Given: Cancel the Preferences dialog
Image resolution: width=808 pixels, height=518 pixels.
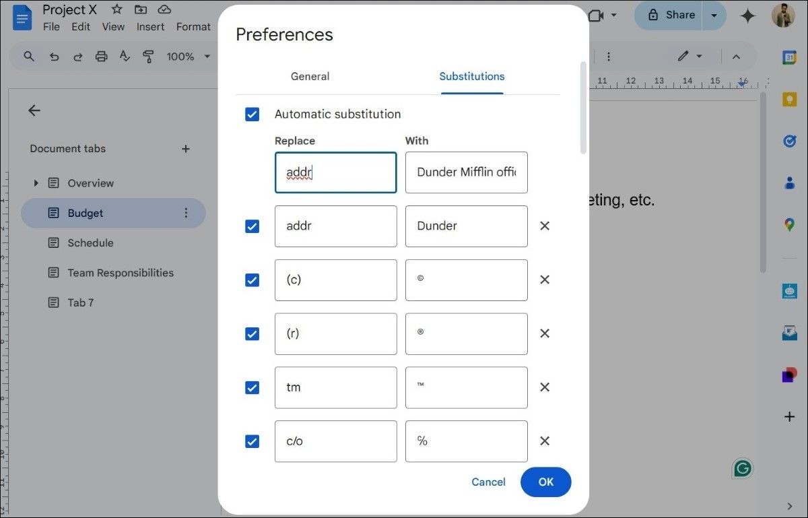Looking at the screenshot, I should [489, 482].
